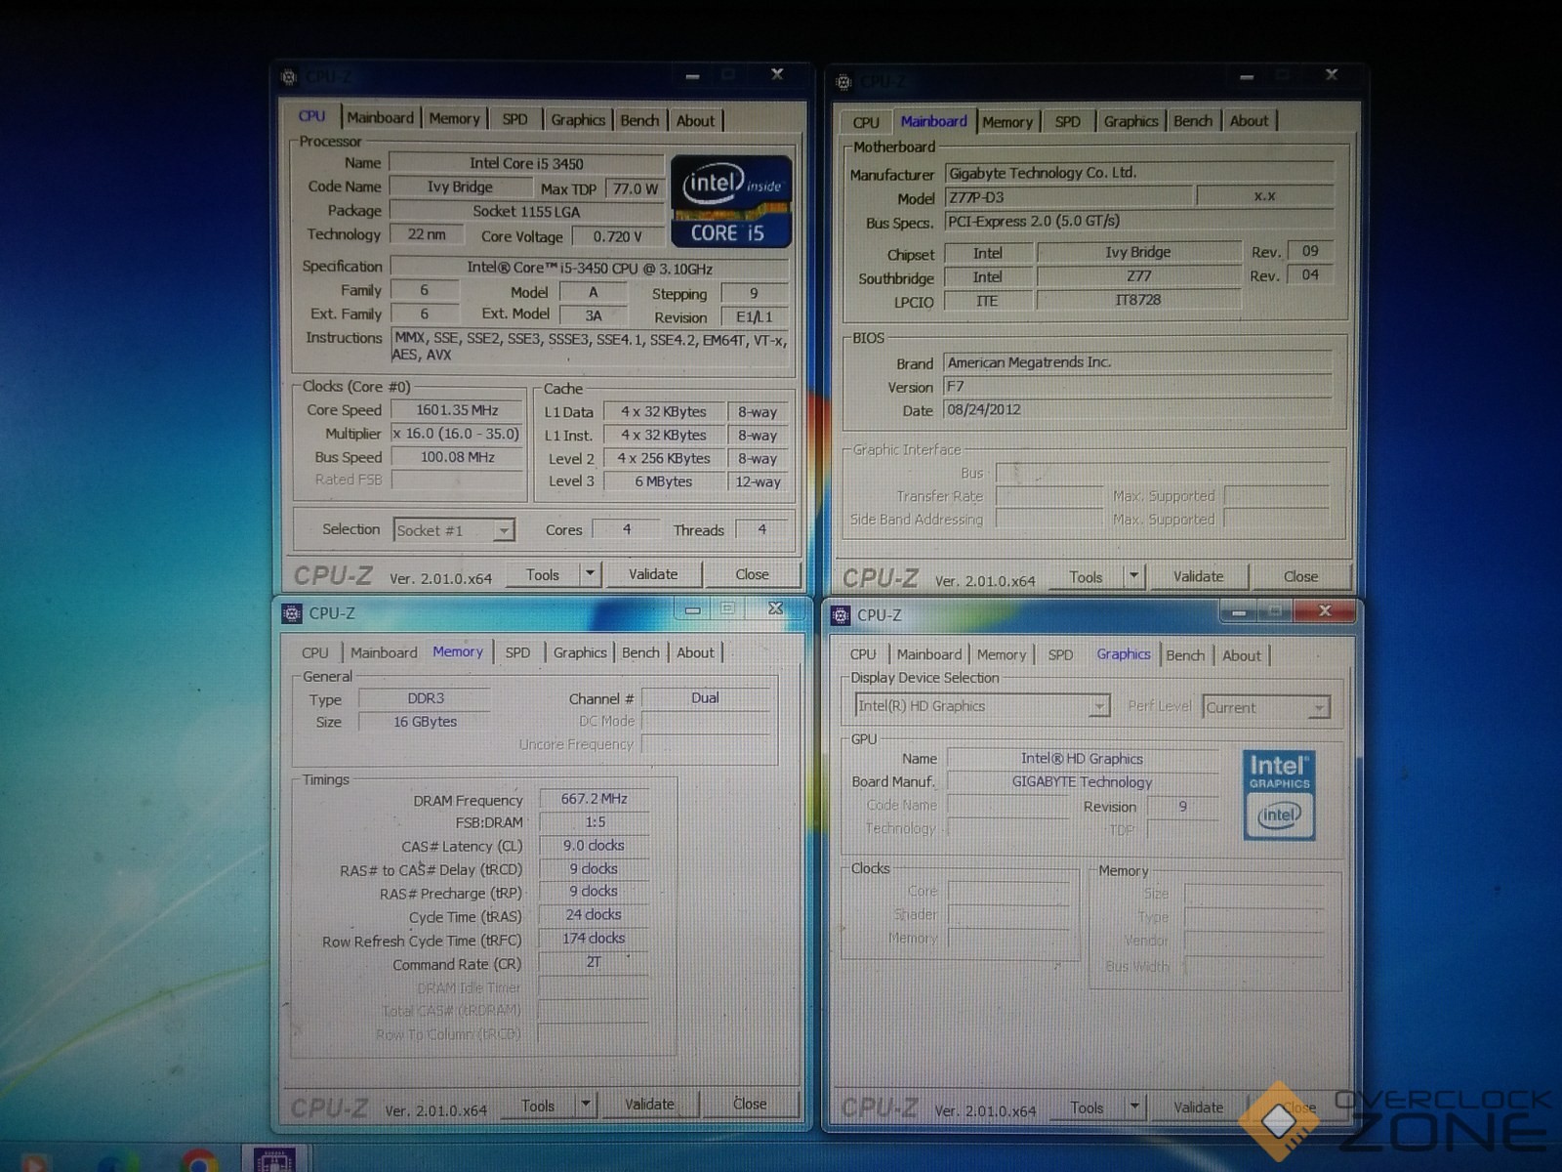Click Close button in Mainboard window
The height and width of the screenshot is (1172, 1562).
1300,576
